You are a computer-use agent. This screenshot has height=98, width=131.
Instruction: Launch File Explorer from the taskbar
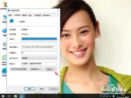coord(15,96)
